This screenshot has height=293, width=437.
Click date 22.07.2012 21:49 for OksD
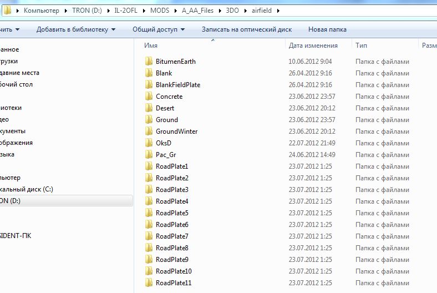pyautogui.click(x=312, y=143)
